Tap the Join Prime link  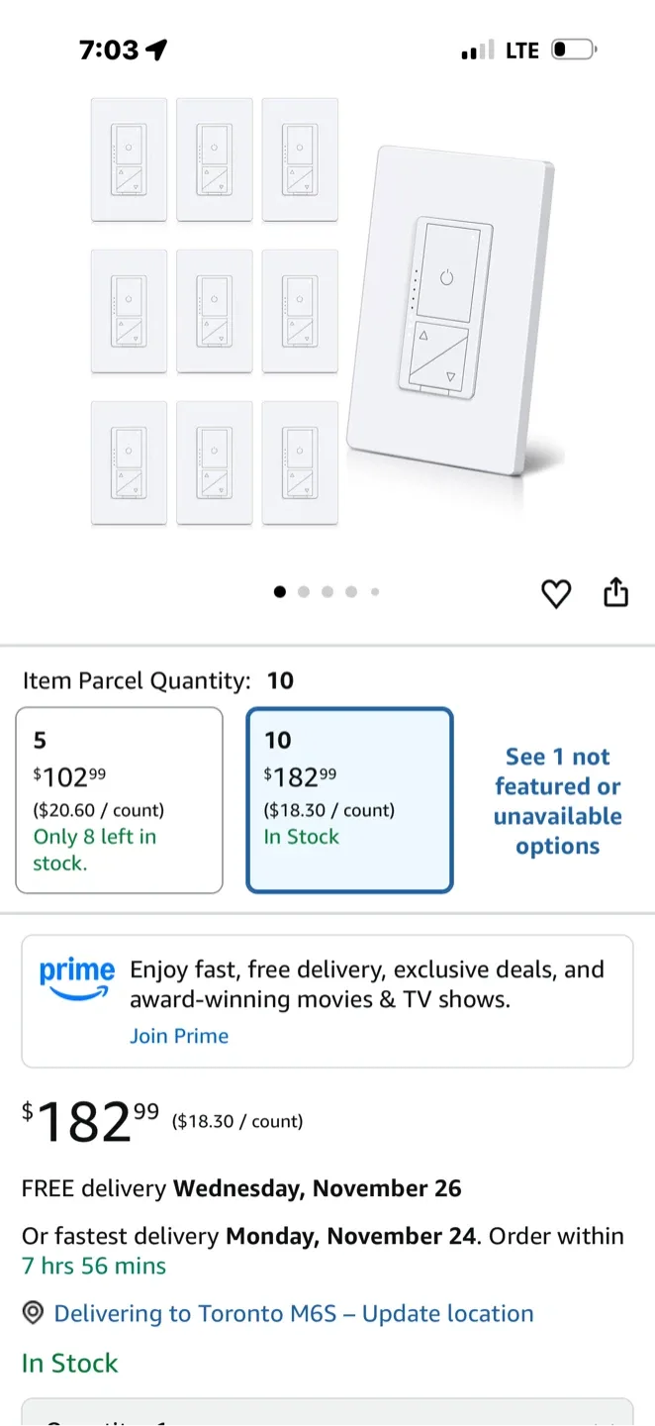[x=179, y=1036]
